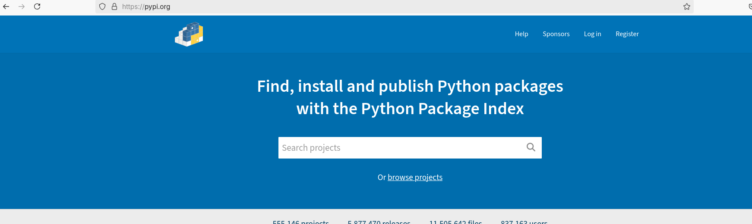The width and height of the screenshot is (752, 224).
Task: Click the files count statistic
Action: tap(455, 221)
